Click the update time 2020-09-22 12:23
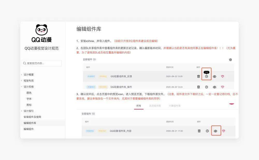The width and height of the screenshot is (259, 160). (174, 87)
